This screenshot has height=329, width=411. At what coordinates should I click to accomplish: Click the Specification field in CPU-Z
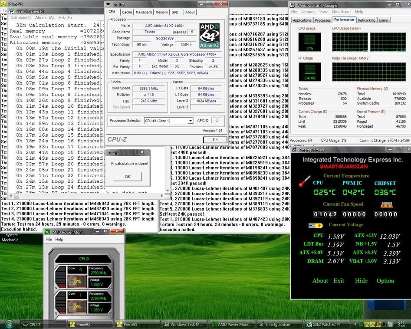(177, 54)
